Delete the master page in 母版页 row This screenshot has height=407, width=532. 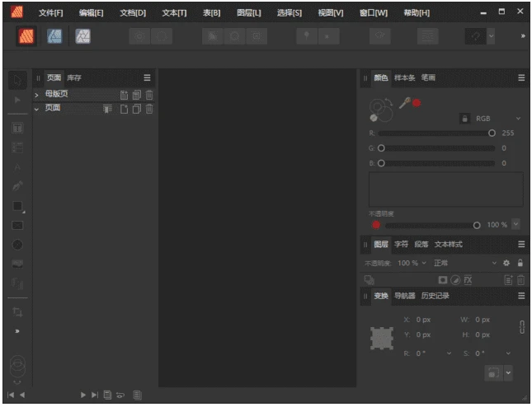click(149, 95)
